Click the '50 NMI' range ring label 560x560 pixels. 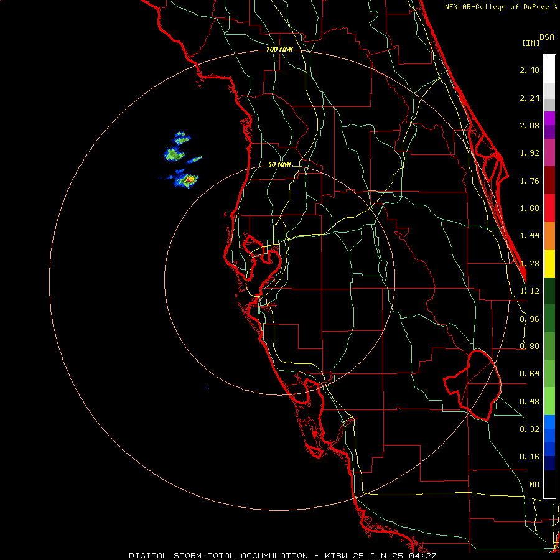279,165
